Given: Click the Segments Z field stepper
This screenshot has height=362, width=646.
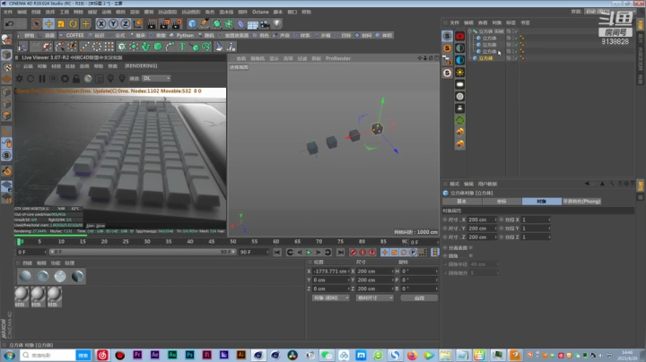Looking at the screenshot, I should coord(549,237).
